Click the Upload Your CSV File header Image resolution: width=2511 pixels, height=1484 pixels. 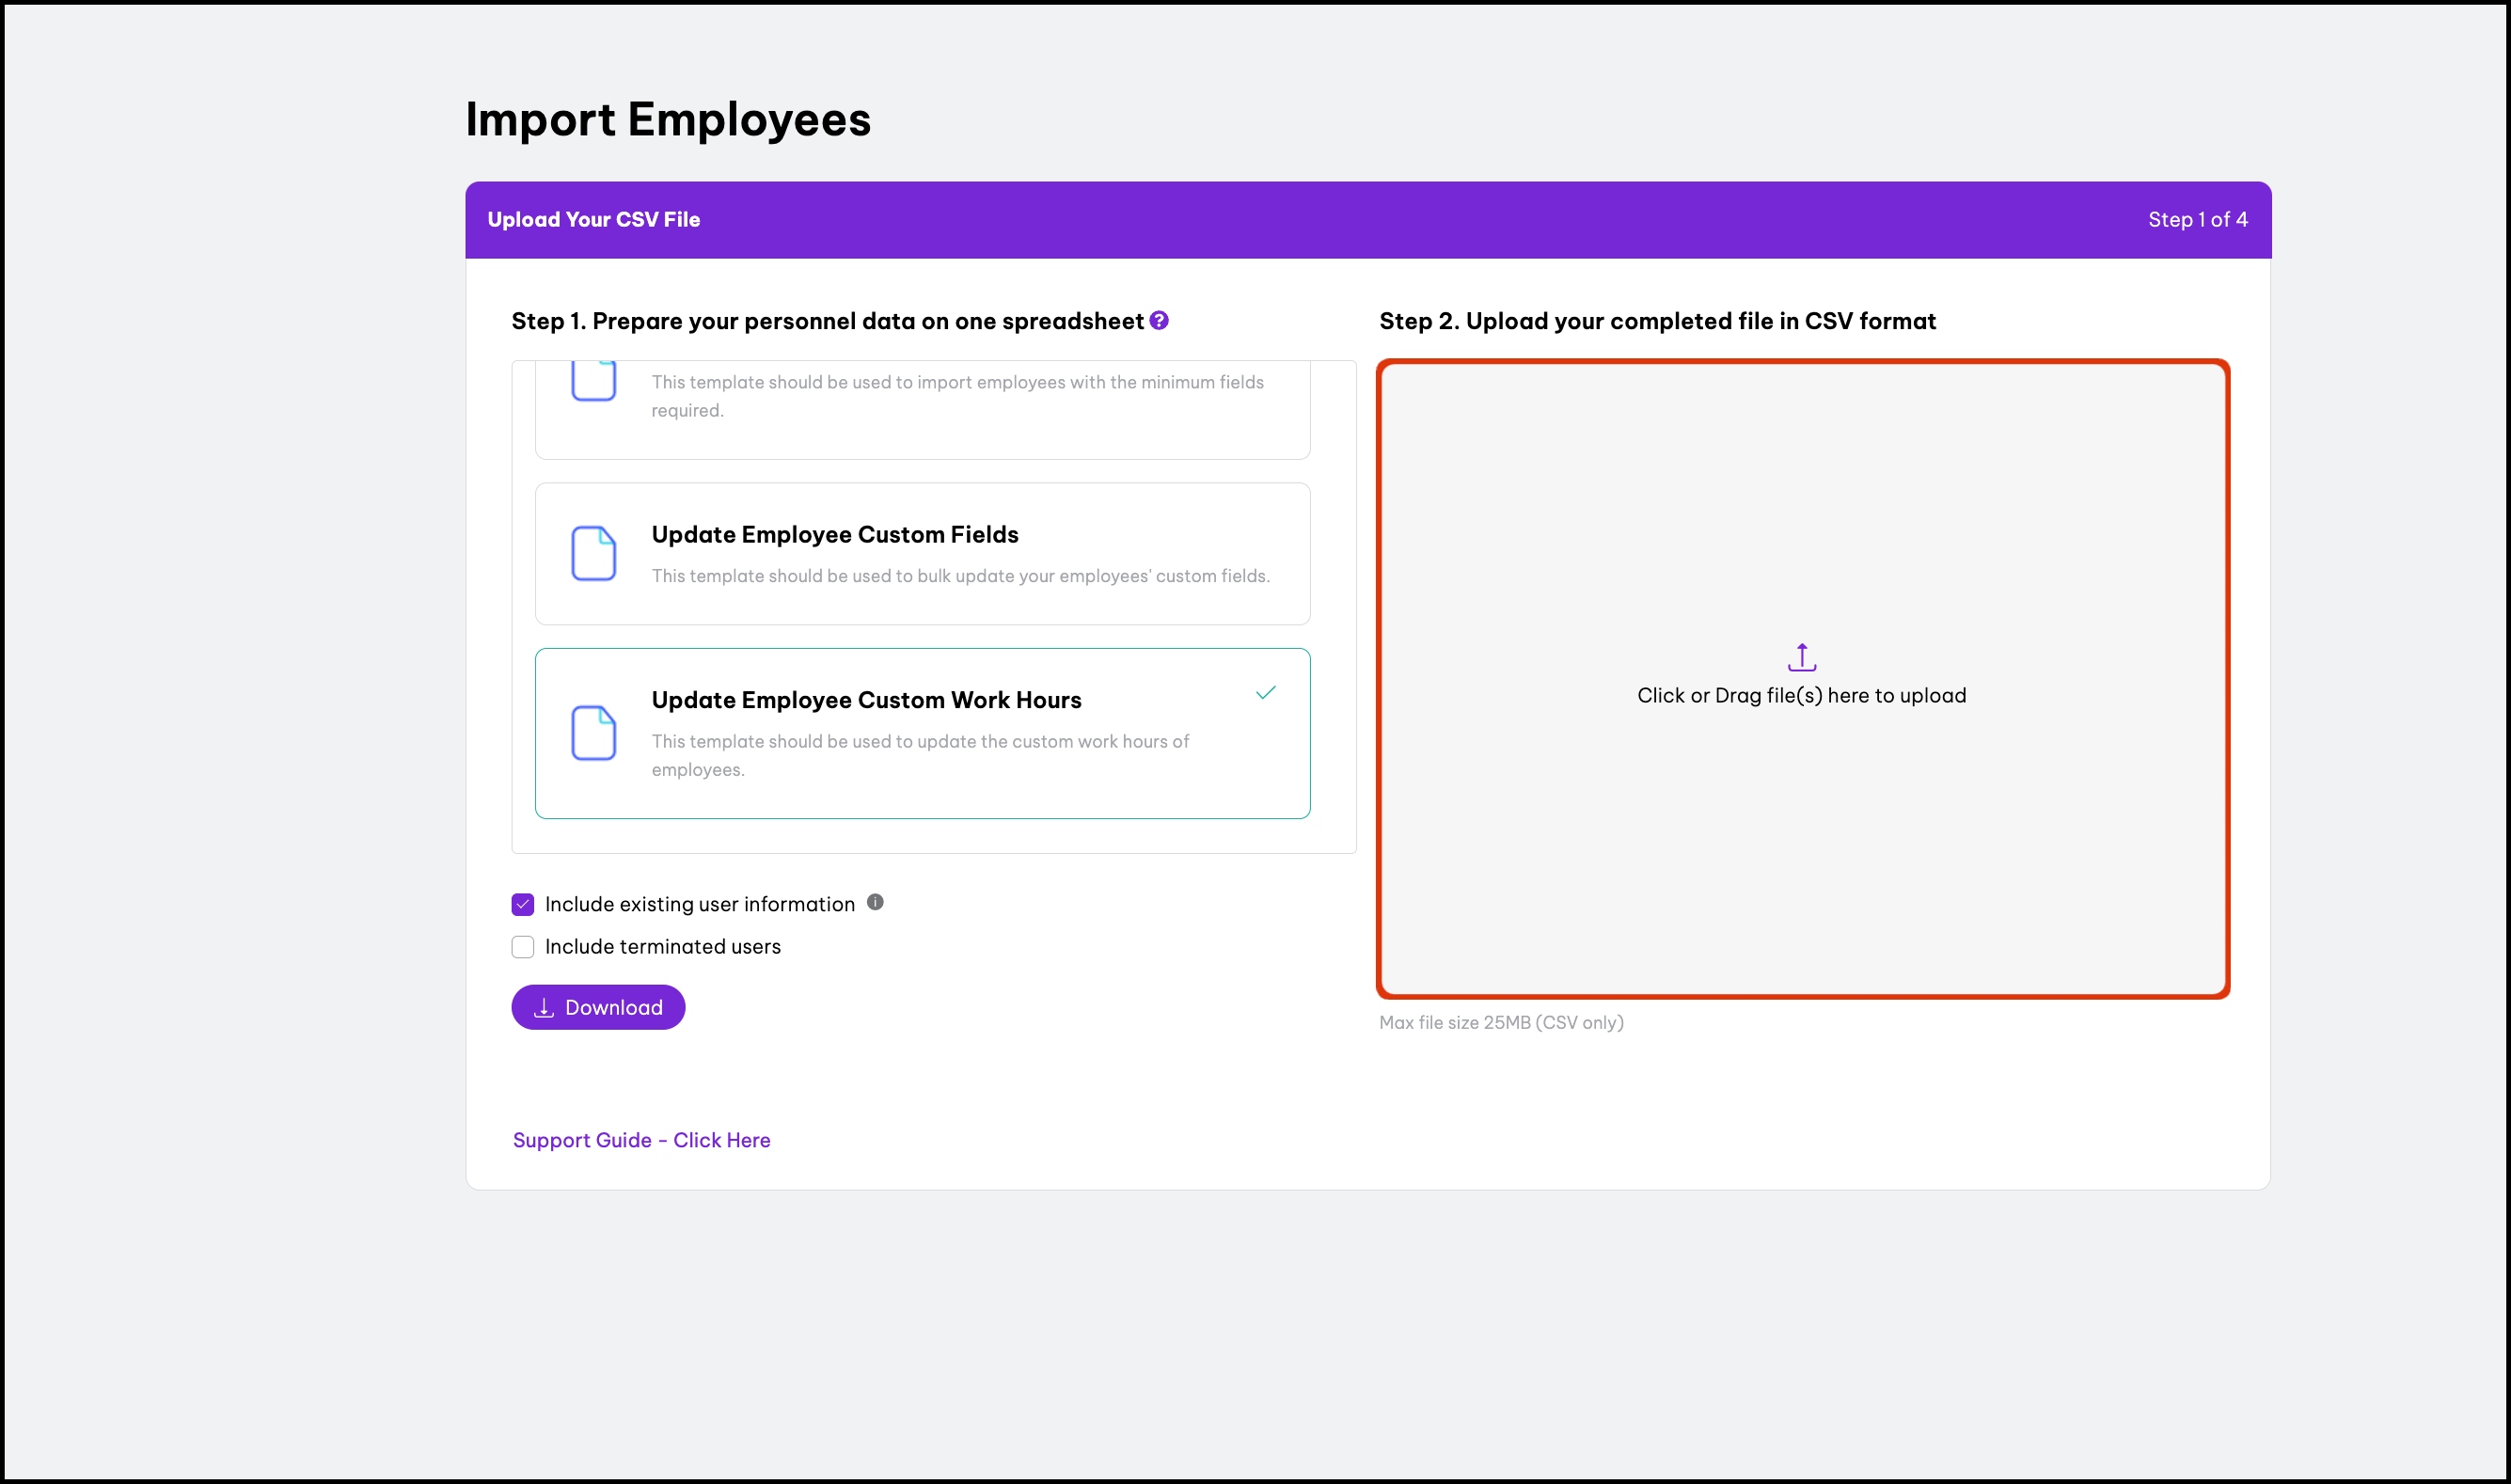click(593, 220)
